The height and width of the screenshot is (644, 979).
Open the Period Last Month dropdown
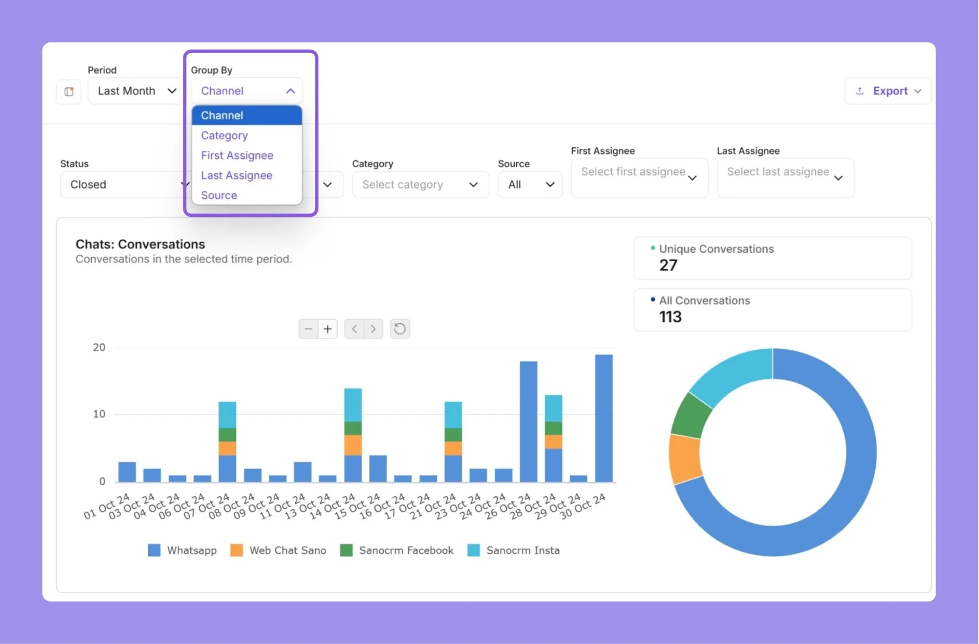point(135,91)
